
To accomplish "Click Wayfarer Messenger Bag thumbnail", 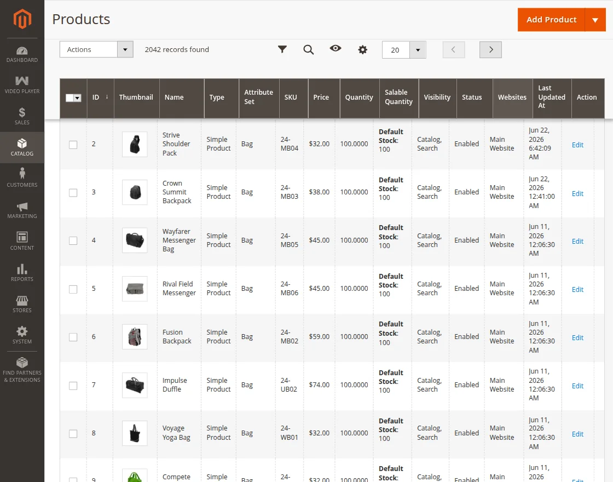I will pyautogui.click(x=135, y=240).
